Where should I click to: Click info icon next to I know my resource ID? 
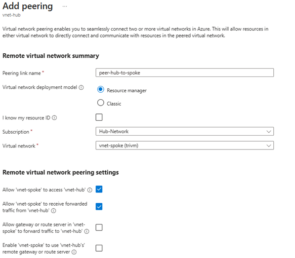(x=54, y=118)
